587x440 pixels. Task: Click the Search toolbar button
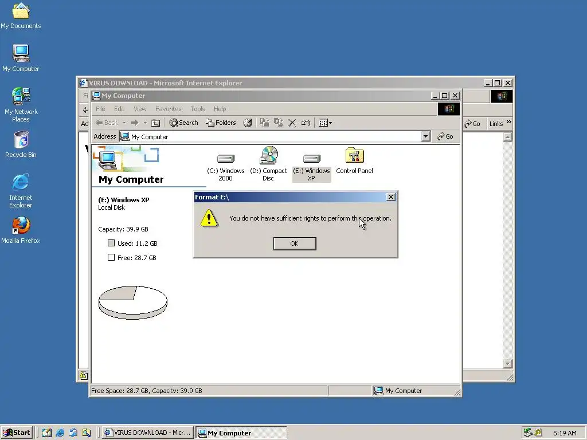[x=183, y=123]
